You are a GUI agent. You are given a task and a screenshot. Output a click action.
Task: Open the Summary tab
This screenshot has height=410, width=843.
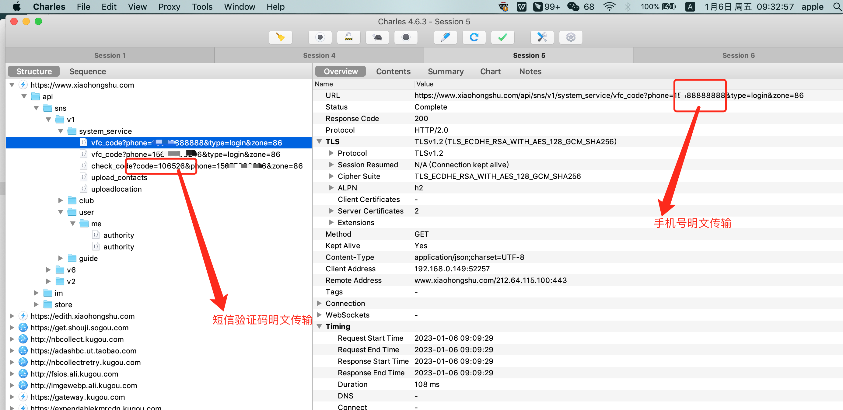[x=445, y=71]
